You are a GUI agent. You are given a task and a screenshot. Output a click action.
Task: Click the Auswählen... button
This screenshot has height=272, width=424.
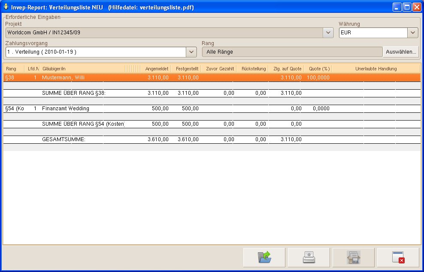[401, 52]
